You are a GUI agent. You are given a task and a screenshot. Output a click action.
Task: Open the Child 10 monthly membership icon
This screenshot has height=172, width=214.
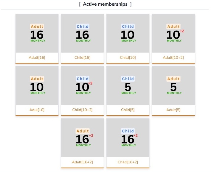pos(128,33)
